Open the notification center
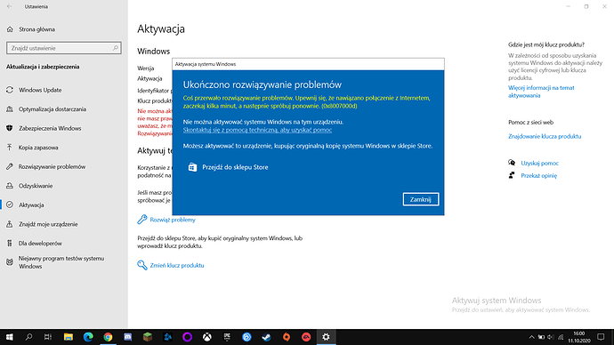The height and width of the screenshot is (345, 614). (601, 337)
